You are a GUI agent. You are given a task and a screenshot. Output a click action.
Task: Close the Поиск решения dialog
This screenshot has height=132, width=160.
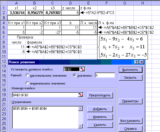(x=141, y=62)
